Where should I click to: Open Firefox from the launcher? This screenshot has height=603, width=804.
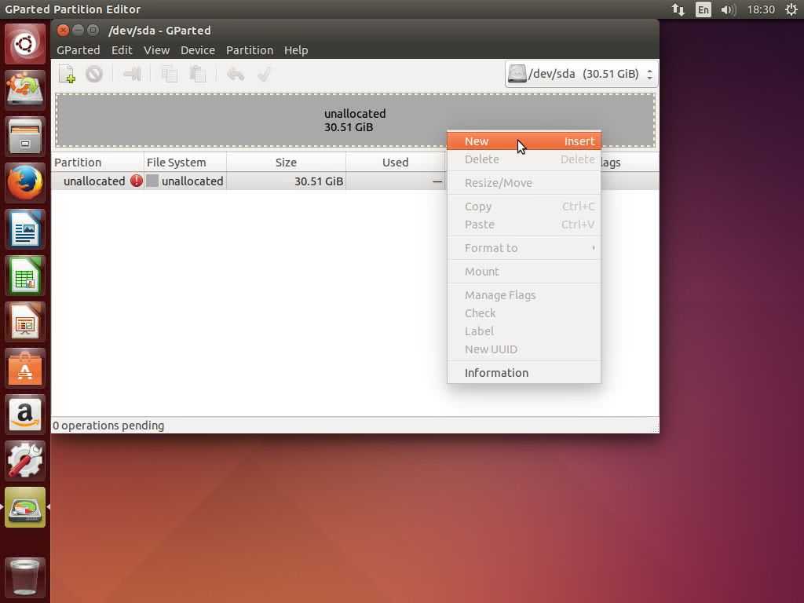pos(25,183)
